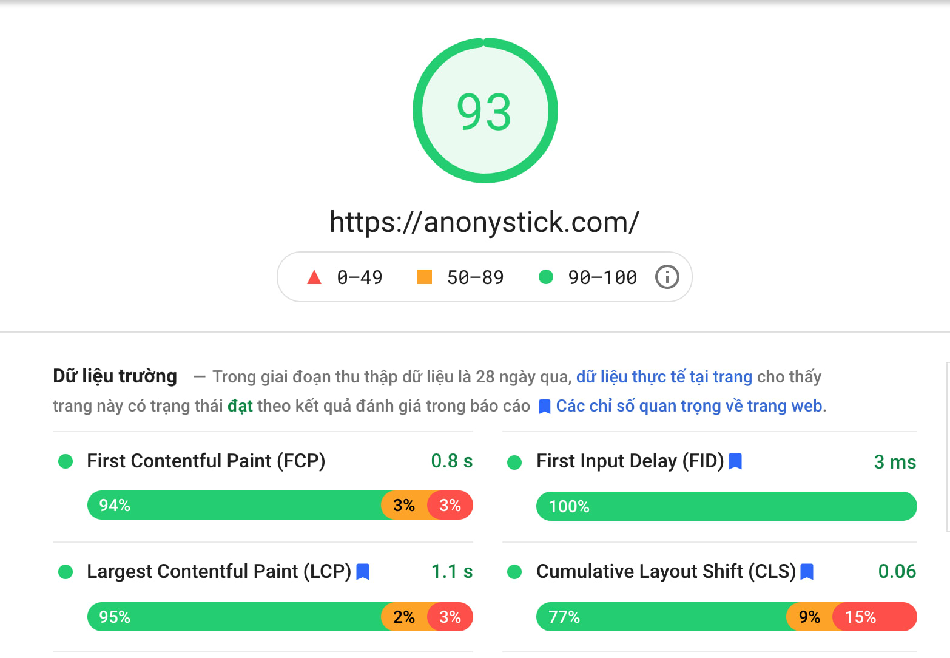Click the CLS 77% green bar segment
This screenshot has width=950, height=658.
(x=661, y=617)
